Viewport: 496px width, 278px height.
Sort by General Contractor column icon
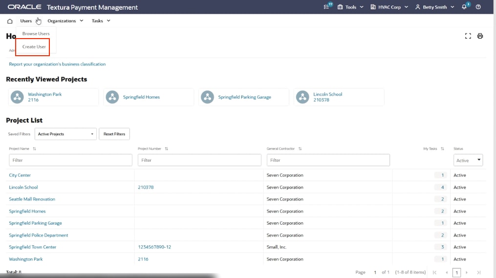300,149
